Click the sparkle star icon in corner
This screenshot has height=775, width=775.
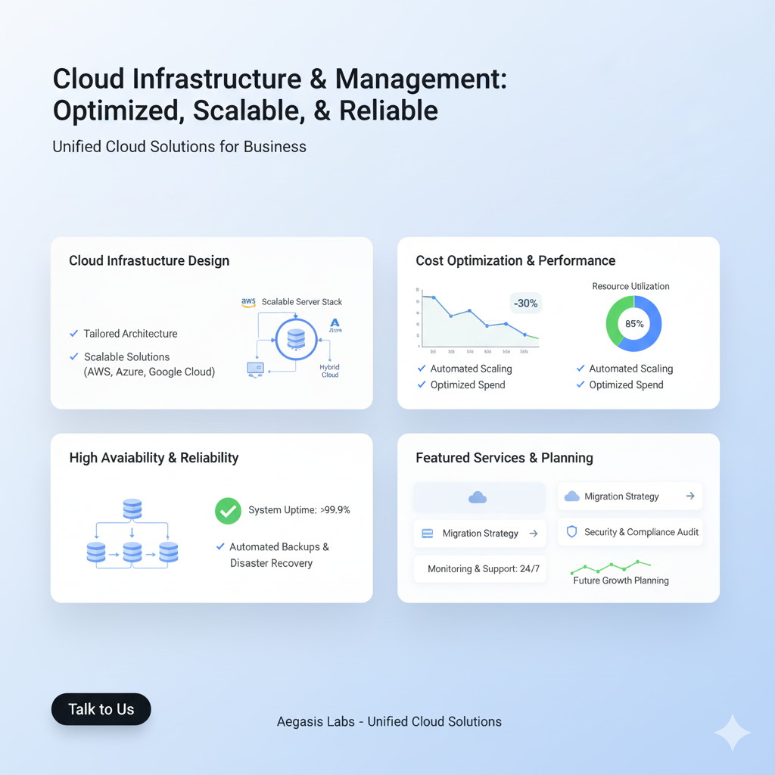coord(732,732)
